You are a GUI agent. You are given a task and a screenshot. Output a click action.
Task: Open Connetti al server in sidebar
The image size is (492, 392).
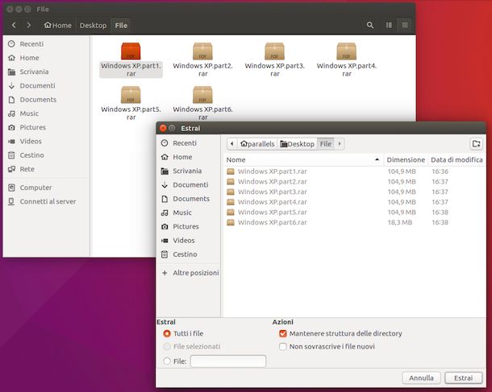point(47,201)
